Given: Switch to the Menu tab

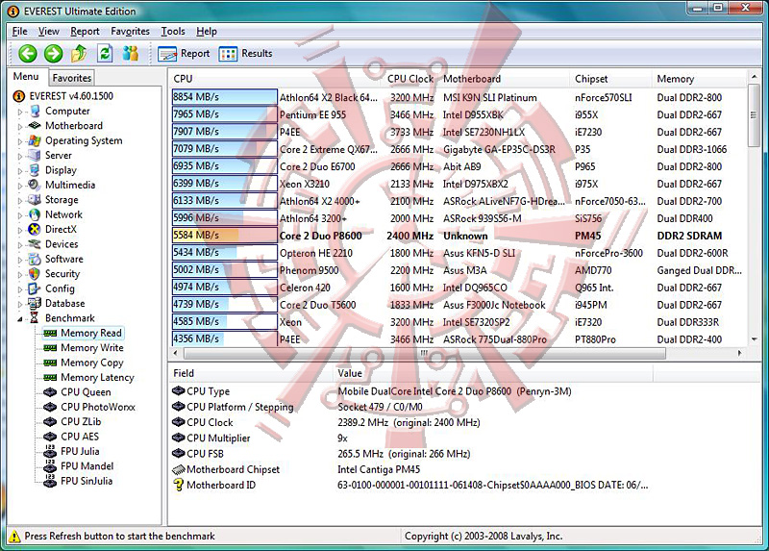Looking at the screenshot, I should click(26, 77).
